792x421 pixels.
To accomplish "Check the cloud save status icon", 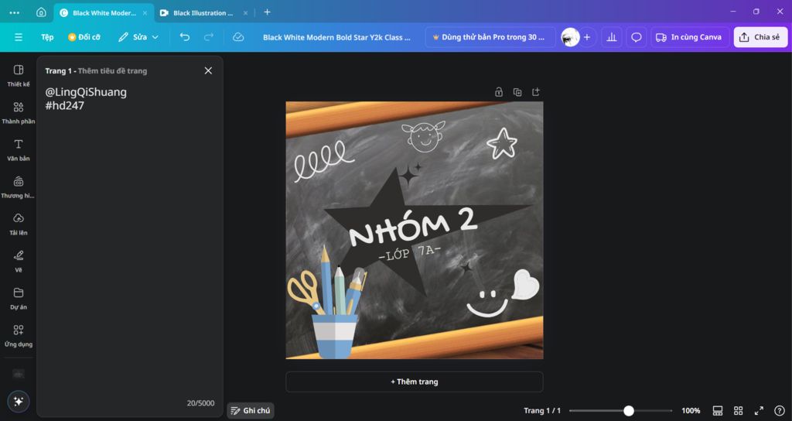I will point(238,37).
